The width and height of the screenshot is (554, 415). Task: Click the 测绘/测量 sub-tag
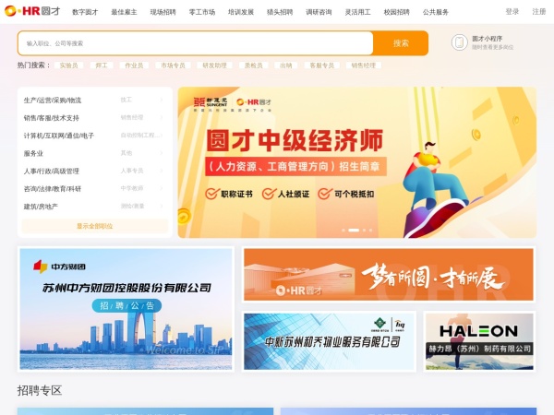pos(132,206)
